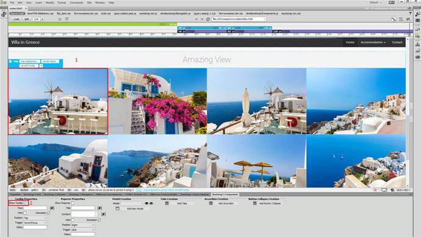421x237 pixels.
Task: Toggle the tooltip Html checkbox
Action: coord(25,213)
